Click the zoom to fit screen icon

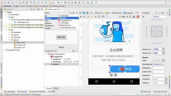pyautogui.click(x=130, y=17)
